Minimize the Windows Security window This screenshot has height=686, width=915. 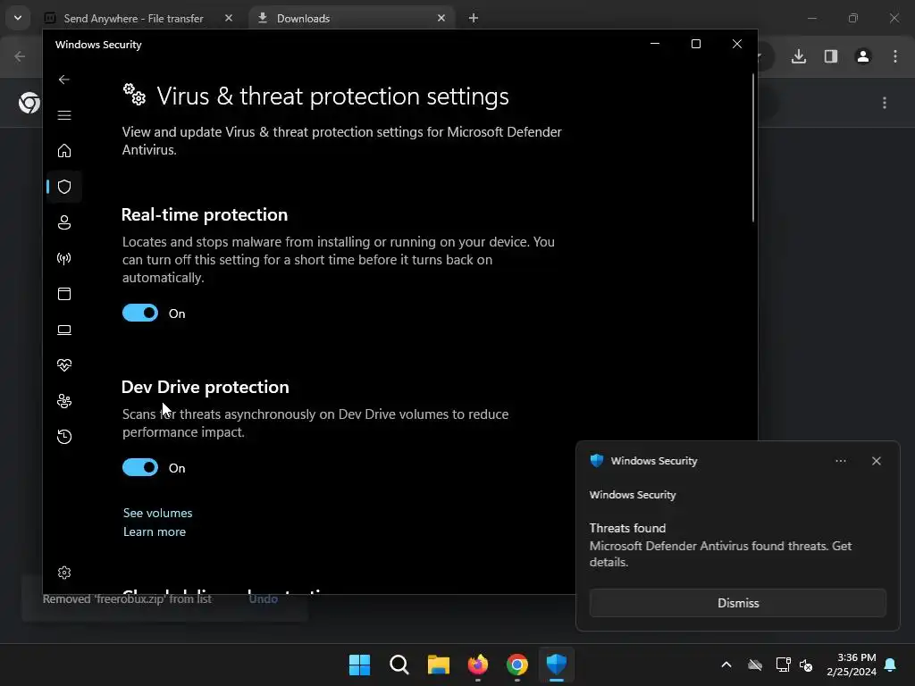655,44
